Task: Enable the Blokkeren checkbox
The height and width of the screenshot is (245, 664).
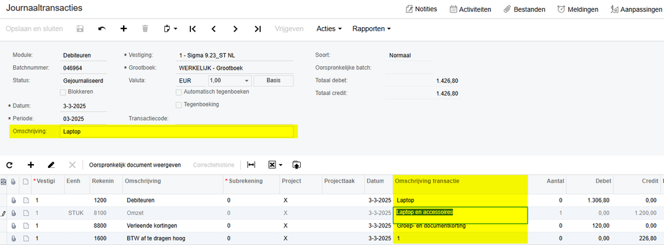Action: click(x=63, y=92)
